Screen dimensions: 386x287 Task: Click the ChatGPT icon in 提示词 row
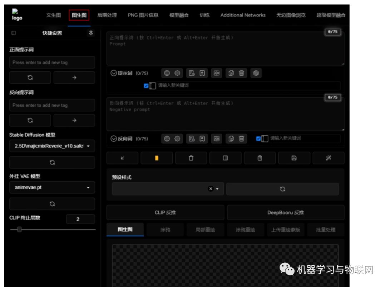coord(256,73)
